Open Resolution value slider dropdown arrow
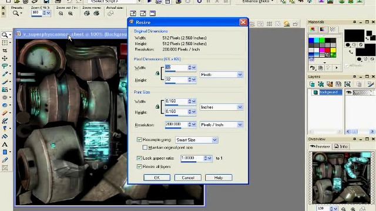The image size is (376, 211). pos(194,124)
